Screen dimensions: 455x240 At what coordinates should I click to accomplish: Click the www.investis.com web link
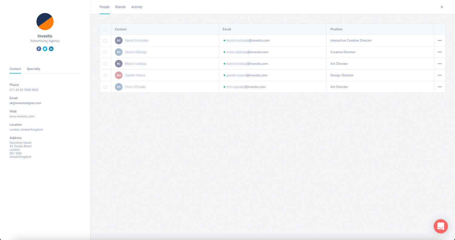22,116
